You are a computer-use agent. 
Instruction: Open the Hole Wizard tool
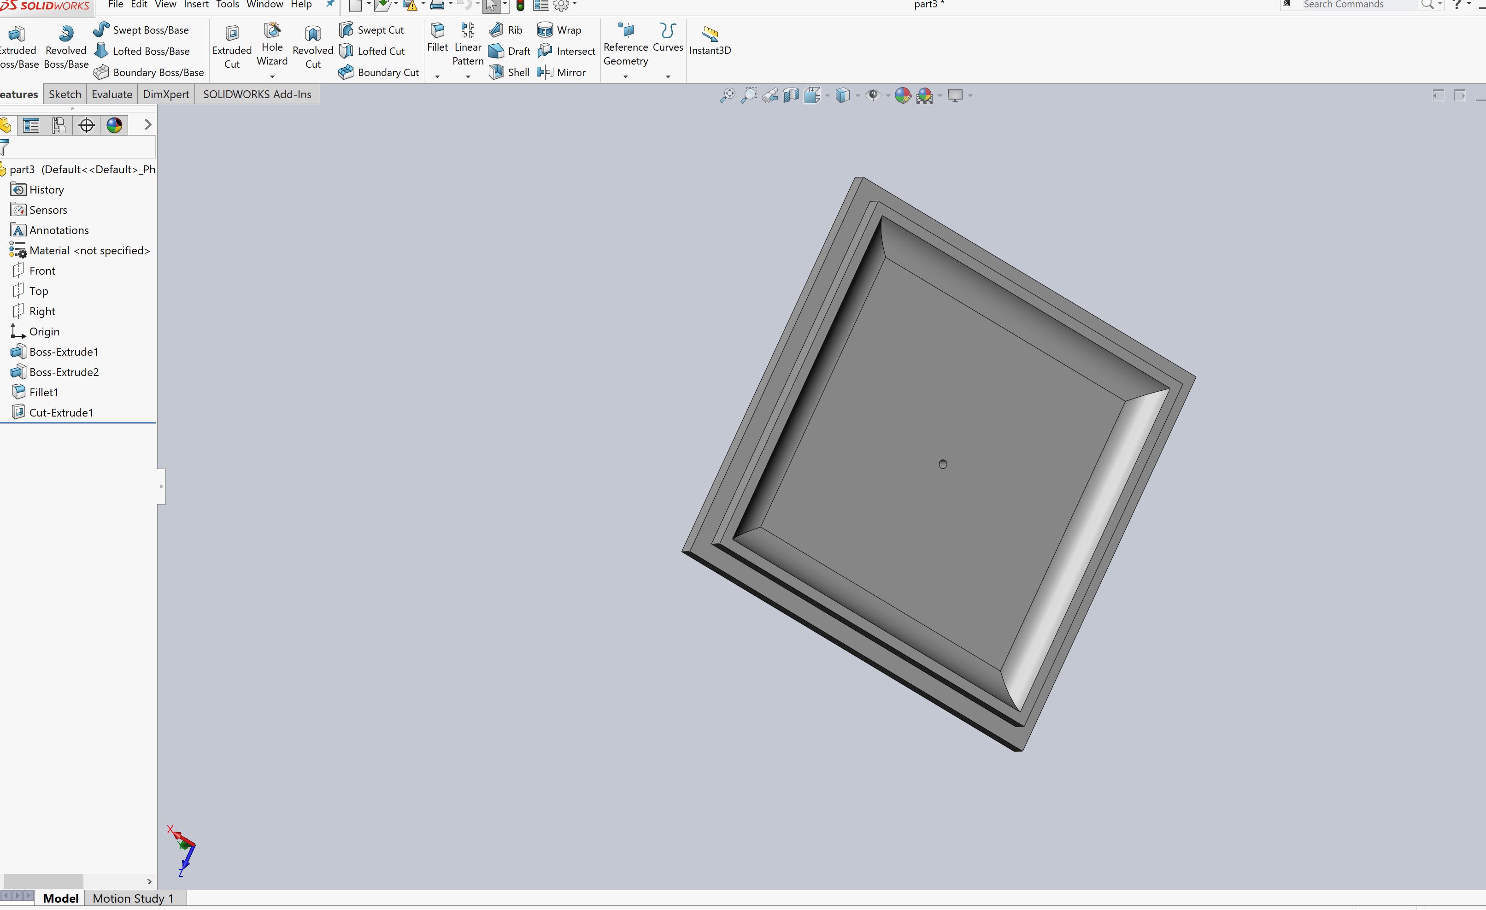[272, 45]
